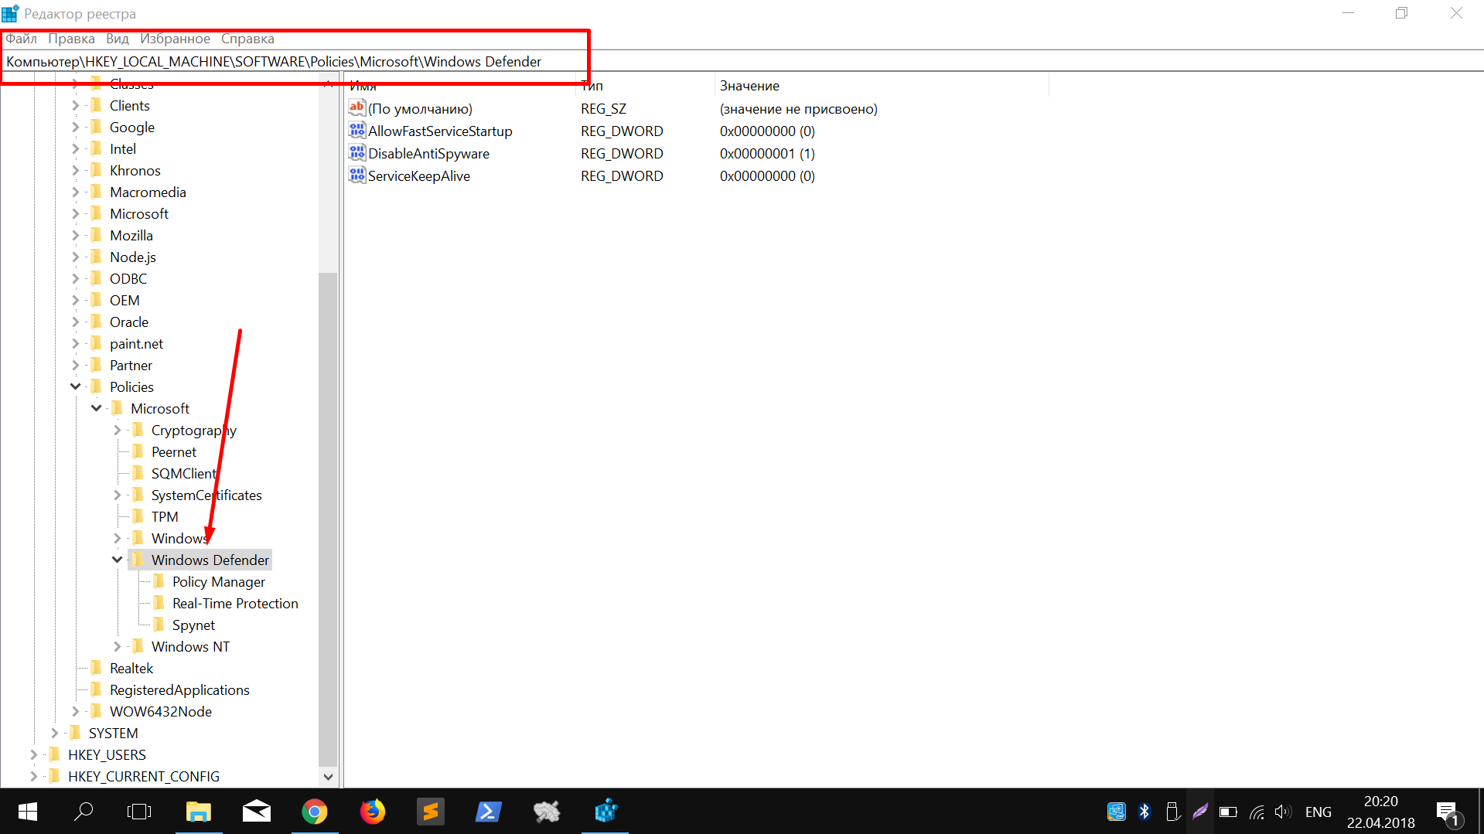Switch to Google Chrome on taskbar
Screen dimensions: 1484x834
click(315, 812)
